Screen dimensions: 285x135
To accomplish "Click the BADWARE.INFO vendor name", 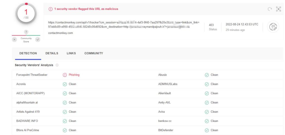I will pyautogui.click(x=27, y=121).
